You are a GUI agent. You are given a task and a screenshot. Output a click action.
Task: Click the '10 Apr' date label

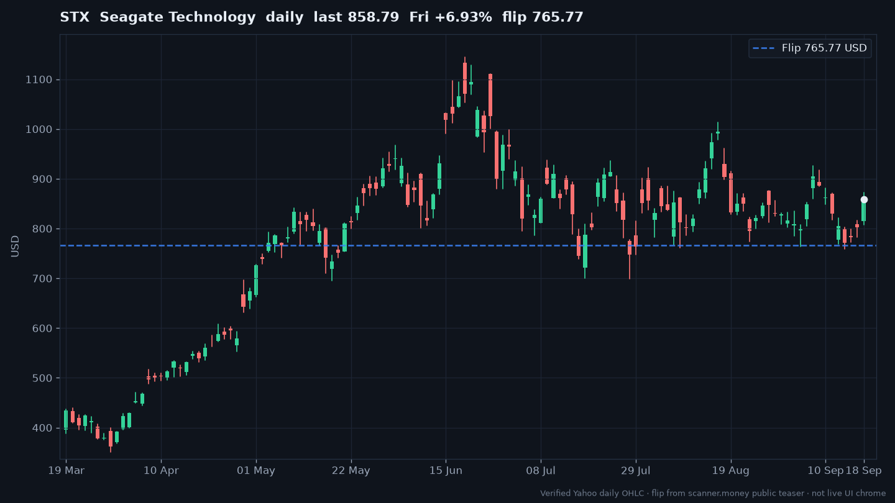tap(161, 471)
